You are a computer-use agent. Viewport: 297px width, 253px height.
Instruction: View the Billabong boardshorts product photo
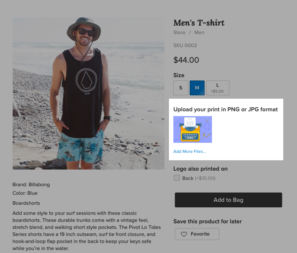(88, 93)
